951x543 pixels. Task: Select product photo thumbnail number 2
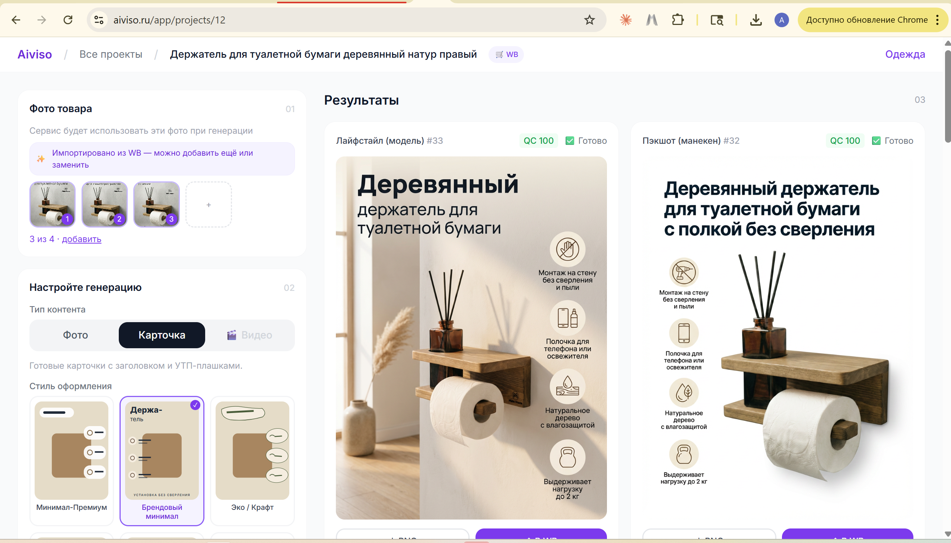click(104, 204)
